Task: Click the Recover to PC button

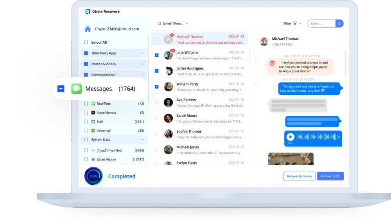Action: pyautogui.click(x=330, y=176)
